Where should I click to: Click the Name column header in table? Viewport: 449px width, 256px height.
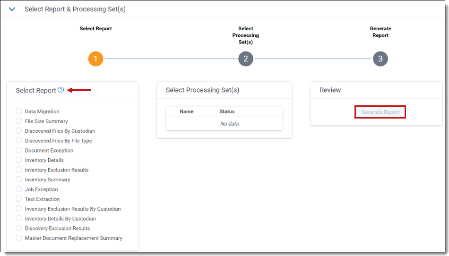tap(186, 111)
